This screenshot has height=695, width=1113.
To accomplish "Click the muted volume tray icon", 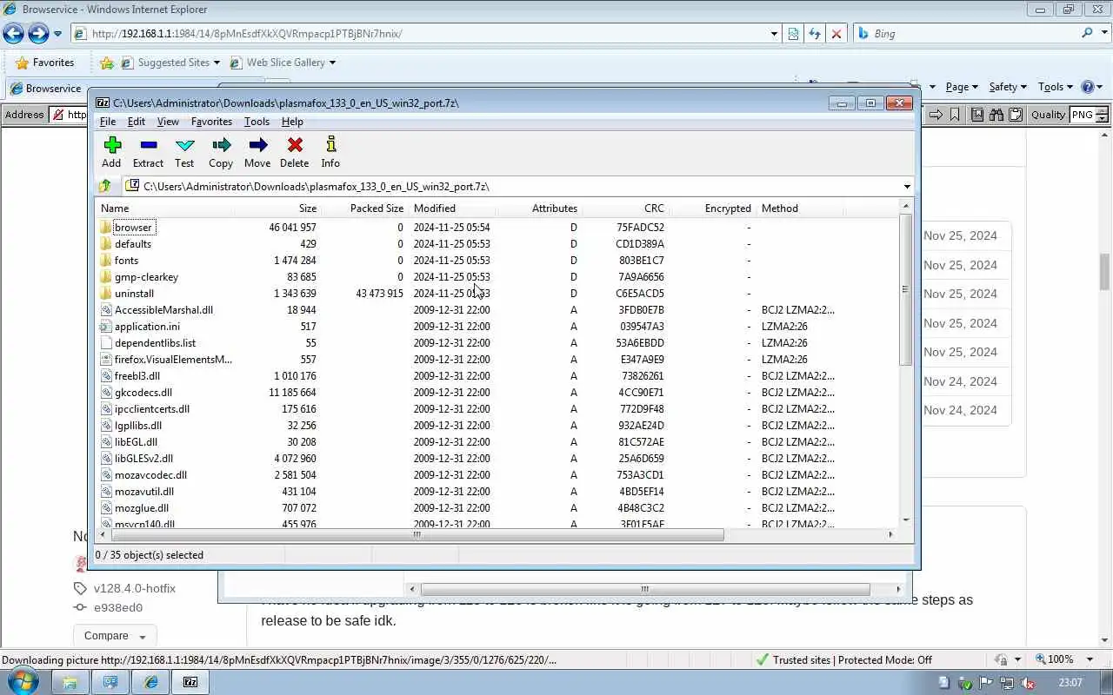I will pyautogui.click(x=1027, y=683).
